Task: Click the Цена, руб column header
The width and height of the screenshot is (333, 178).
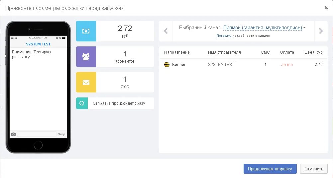Action: coord(313,52)
